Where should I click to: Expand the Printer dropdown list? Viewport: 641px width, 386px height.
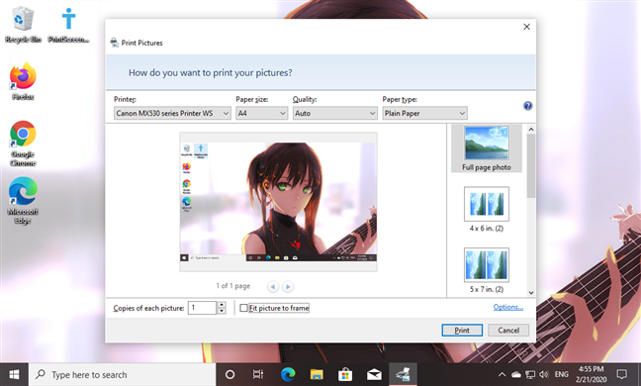pyautogui.click(x=172, y=113)
